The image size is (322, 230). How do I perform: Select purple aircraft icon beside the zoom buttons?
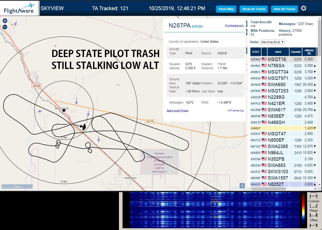point(16,24)
